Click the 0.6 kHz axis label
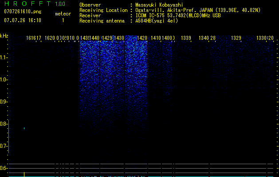Viewport: 279px width, 177px height. click(4, 168)
